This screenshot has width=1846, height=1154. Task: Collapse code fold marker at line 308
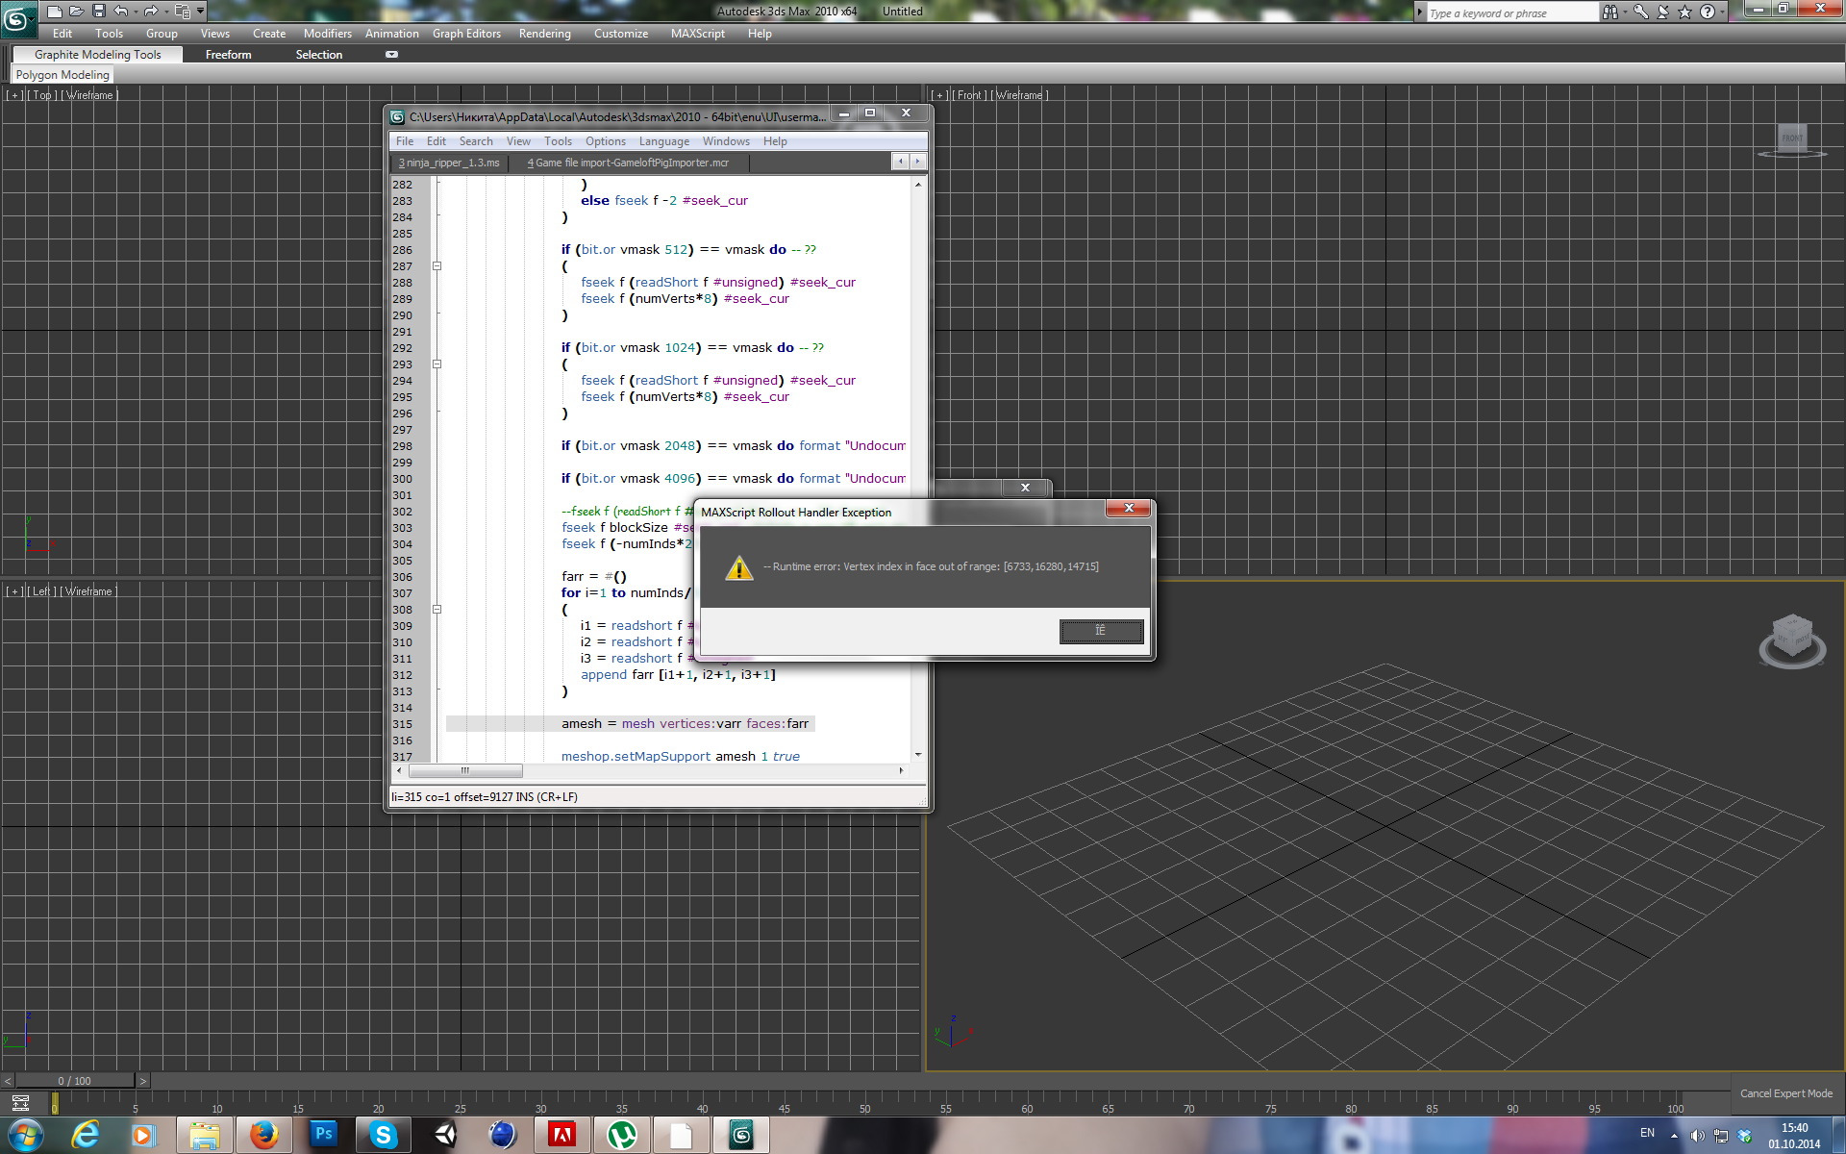tap(437, 610)
